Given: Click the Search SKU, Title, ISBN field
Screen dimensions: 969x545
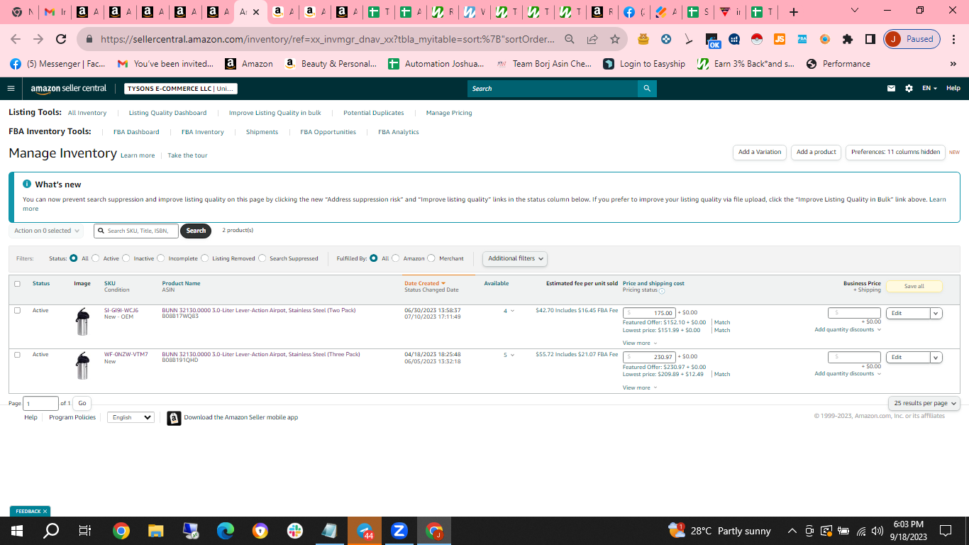Looking at the screenshot, I should pyautogui.click(x=136, y=231).
